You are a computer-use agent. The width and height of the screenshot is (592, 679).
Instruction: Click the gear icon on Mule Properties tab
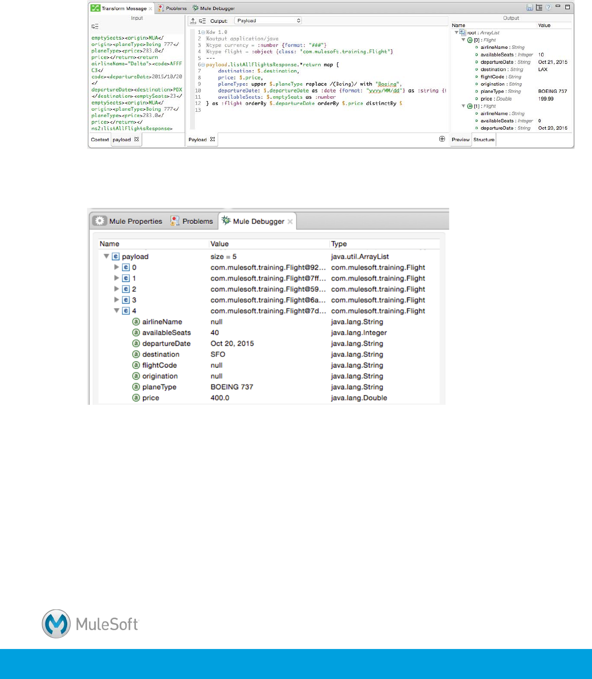(x=100, y=221)
